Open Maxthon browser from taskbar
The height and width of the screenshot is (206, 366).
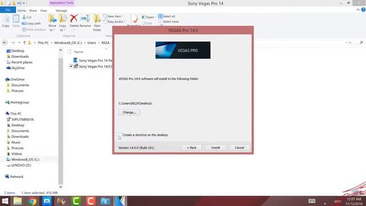pyautogui.click(x=47, y=201)
